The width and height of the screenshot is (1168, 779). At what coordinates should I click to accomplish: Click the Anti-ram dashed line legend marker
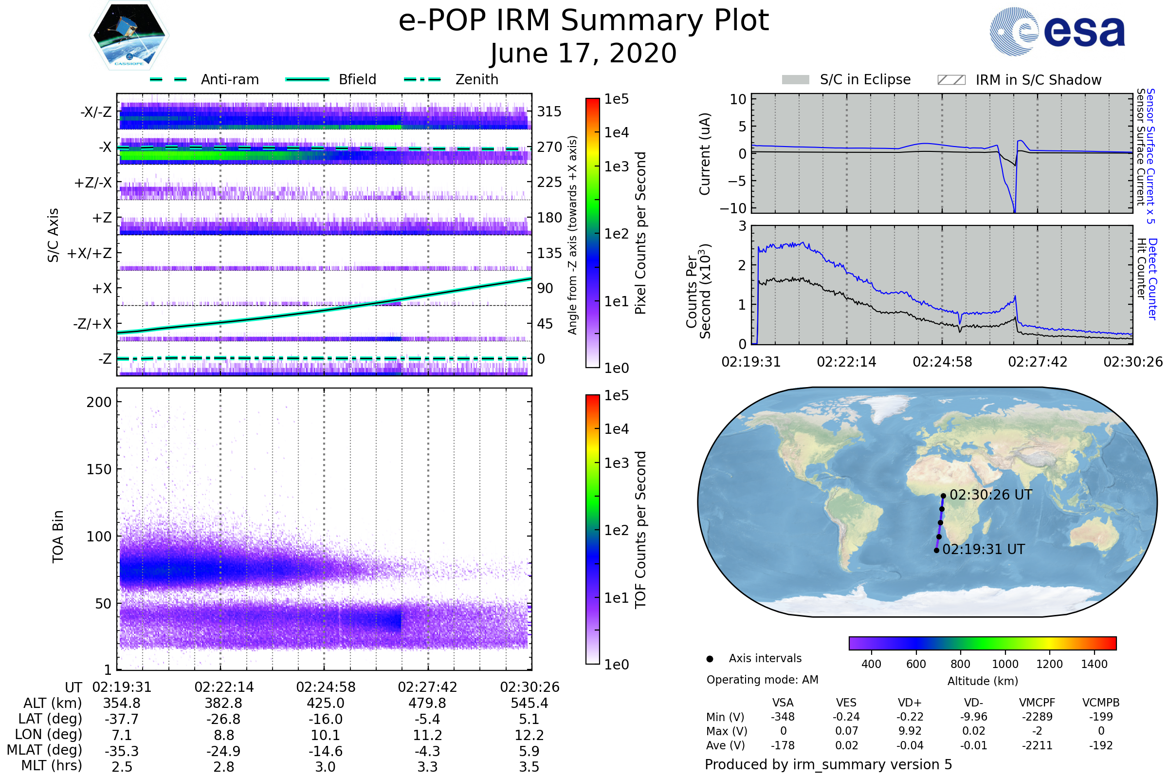(168, 79)
